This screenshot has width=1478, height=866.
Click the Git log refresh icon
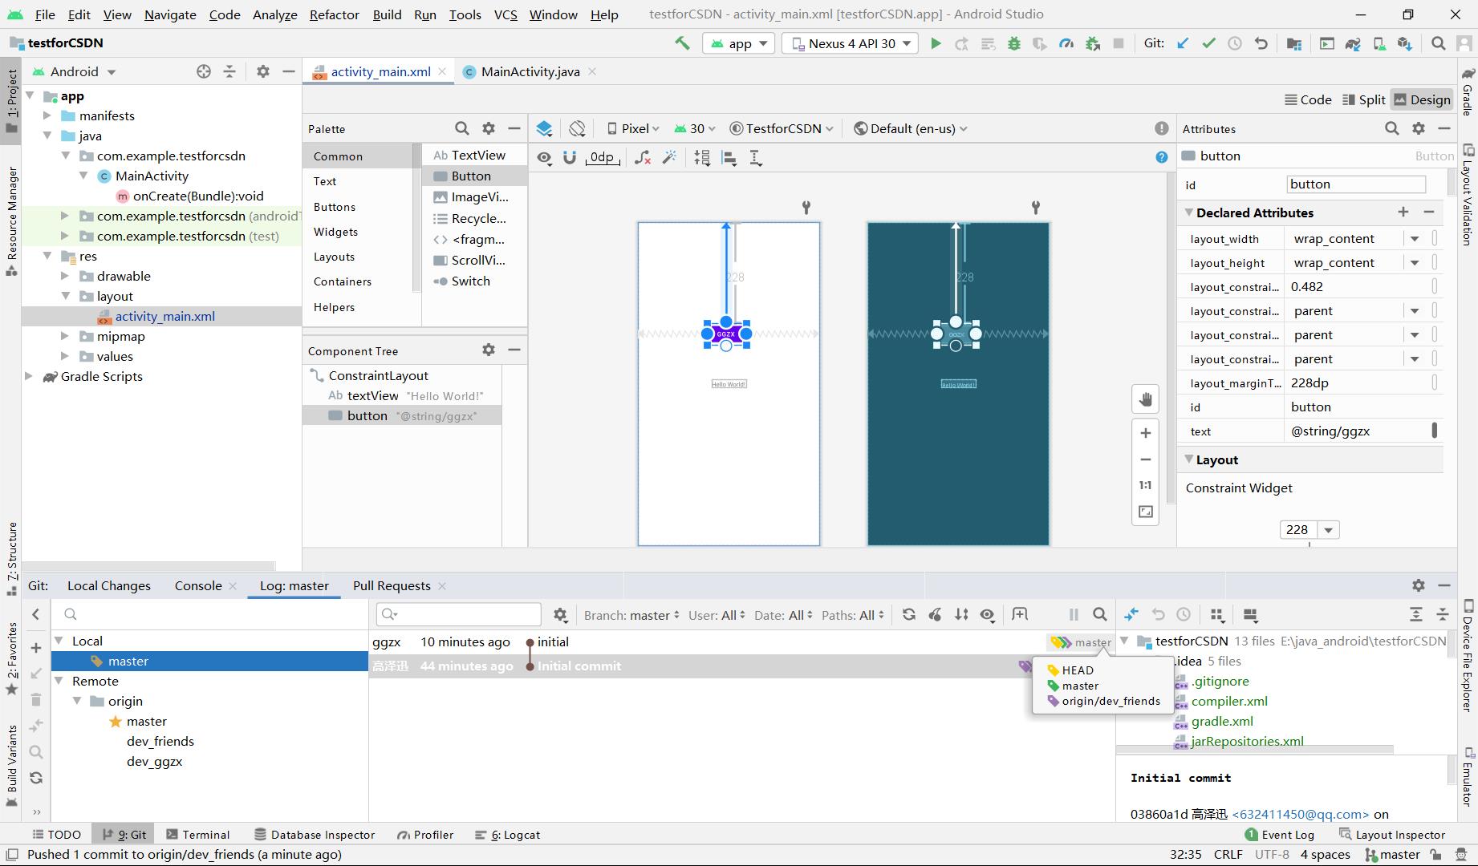(x=909, y=615)
